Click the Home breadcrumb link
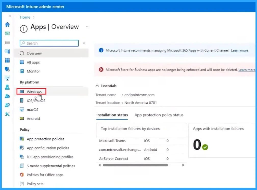The width and height of the screenshot is (257, 190). pyautogui.click(x=25, y=17)
